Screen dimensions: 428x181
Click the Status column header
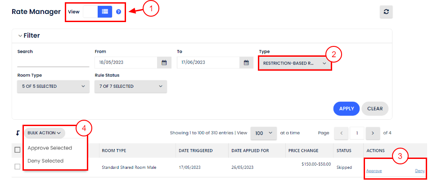[344, 151]
